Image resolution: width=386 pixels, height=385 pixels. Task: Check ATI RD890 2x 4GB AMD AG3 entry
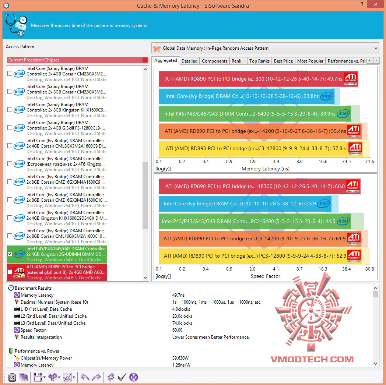point(10,272)
